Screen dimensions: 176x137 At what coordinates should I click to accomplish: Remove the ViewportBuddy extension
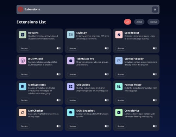(x=121, y=74)
